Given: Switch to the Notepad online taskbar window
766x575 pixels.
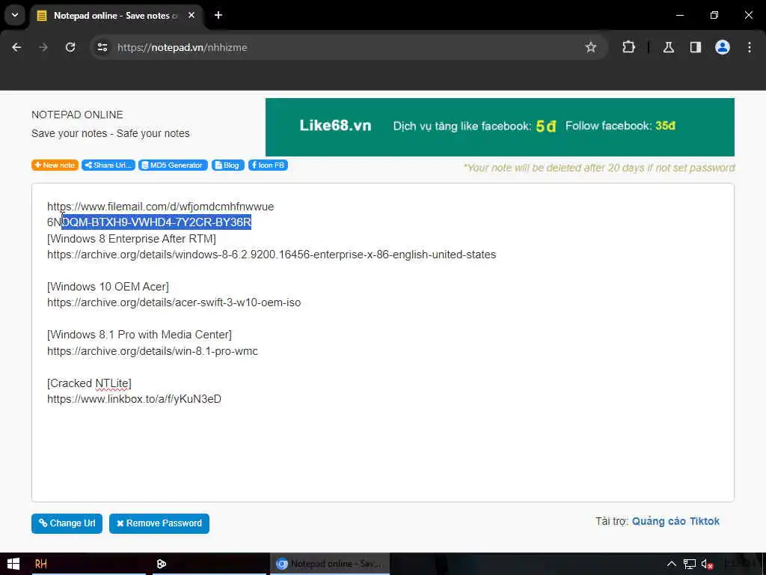Looking at the screenshot, I should (330, 564).
